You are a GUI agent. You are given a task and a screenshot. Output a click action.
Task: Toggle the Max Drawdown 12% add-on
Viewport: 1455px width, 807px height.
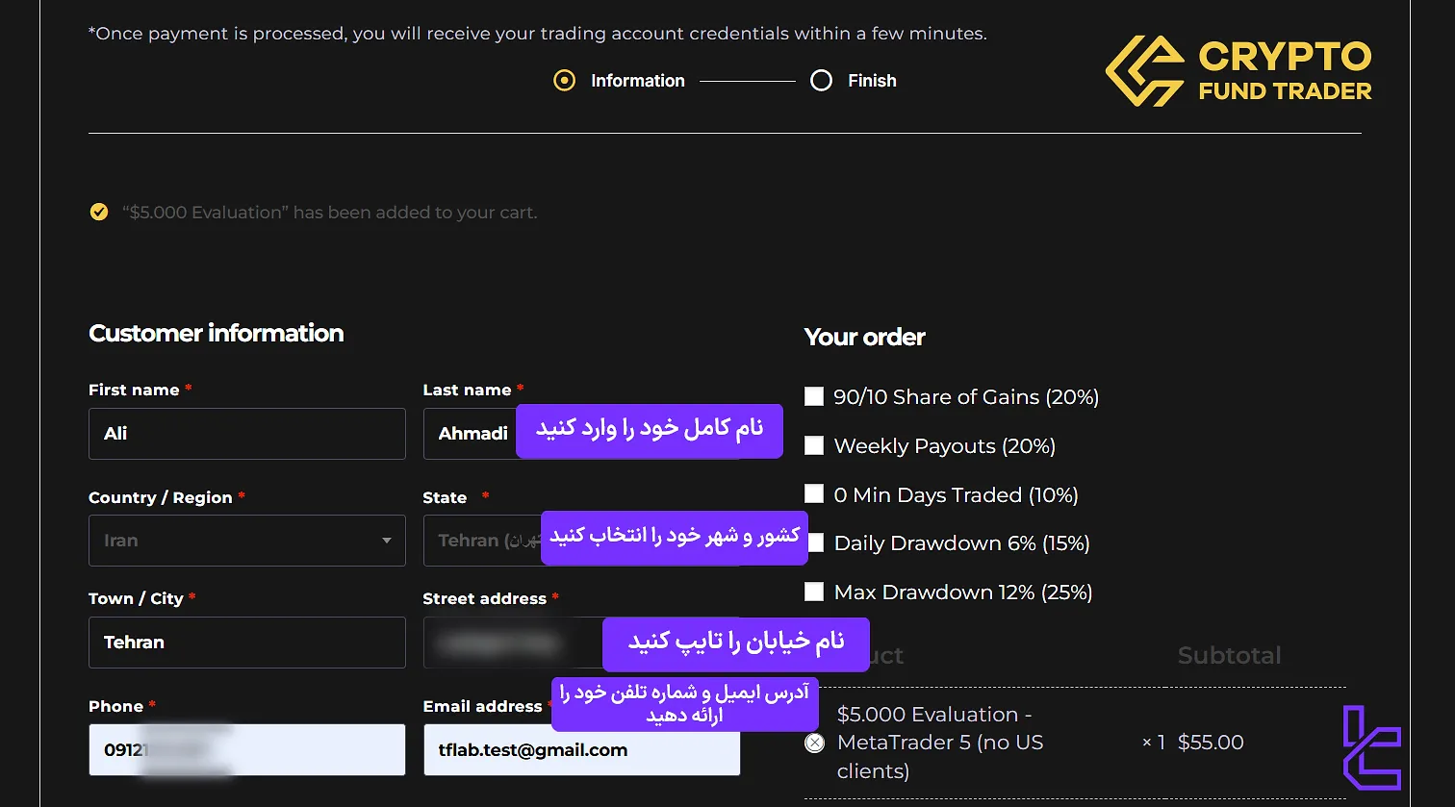point(814,591)
